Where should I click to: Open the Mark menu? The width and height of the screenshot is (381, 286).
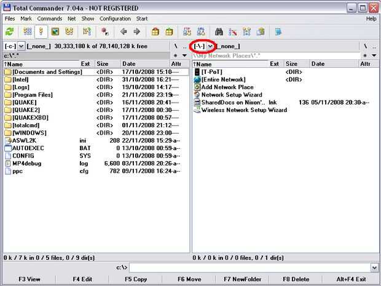[x=26, y=18]
